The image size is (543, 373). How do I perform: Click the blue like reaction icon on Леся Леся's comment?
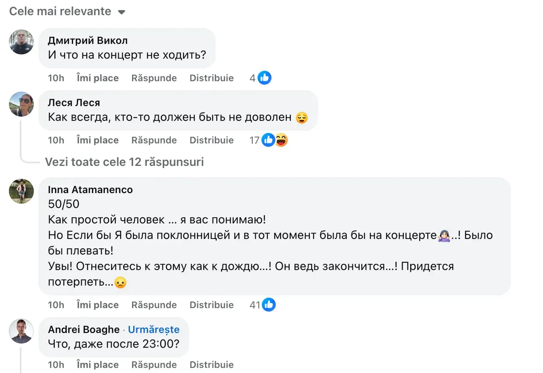[x=268, y=140]
